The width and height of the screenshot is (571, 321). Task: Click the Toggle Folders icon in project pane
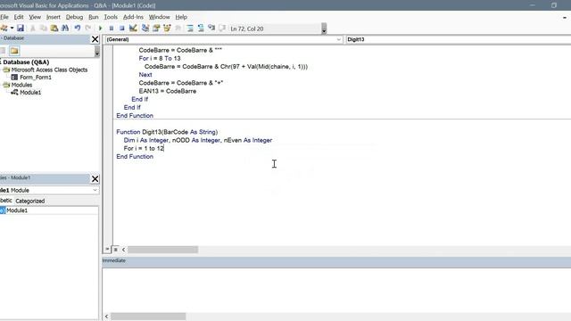coord(14,51)
